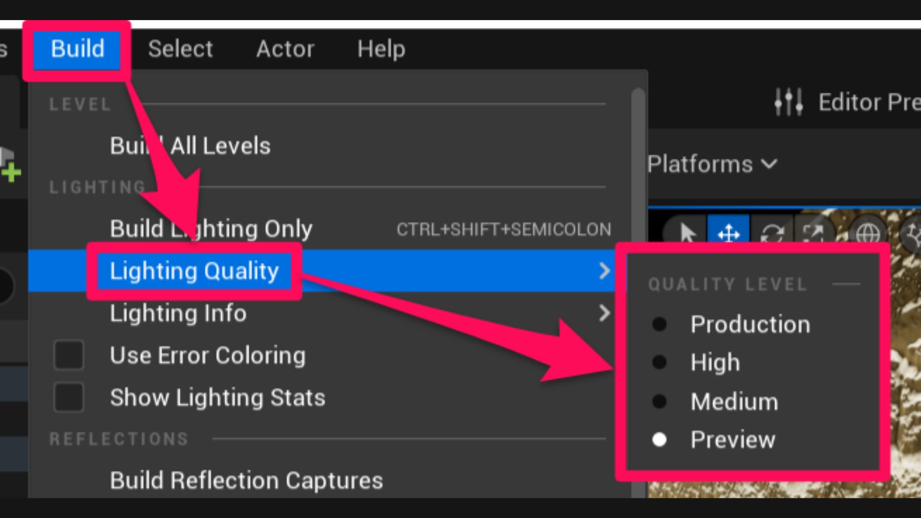Open the Platforms dropdown
921x518 pixels.
[x=712, y=165]
